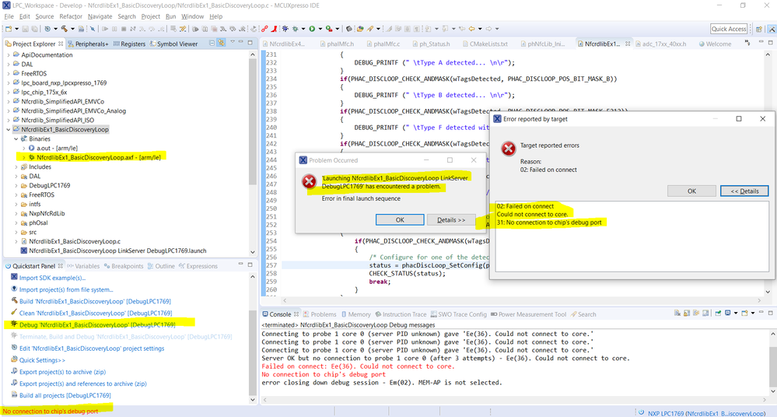777x417 pixels.
Task: Open dropdown arrow next to Build hammer
Action: [72, 29]
